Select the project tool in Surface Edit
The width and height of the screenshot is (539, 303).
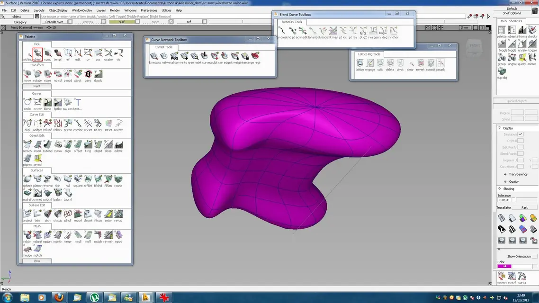click(x=27, y=215)
